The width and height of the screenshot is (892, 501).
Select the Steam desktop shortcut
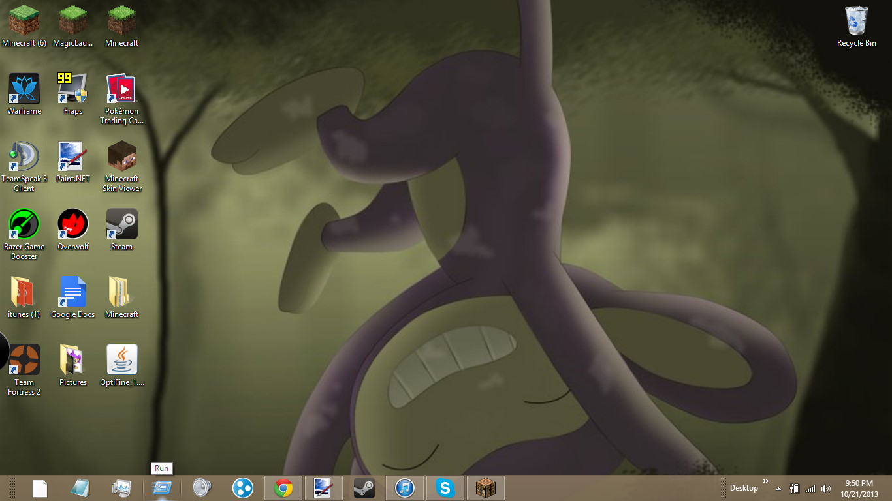tap(122, 230)
